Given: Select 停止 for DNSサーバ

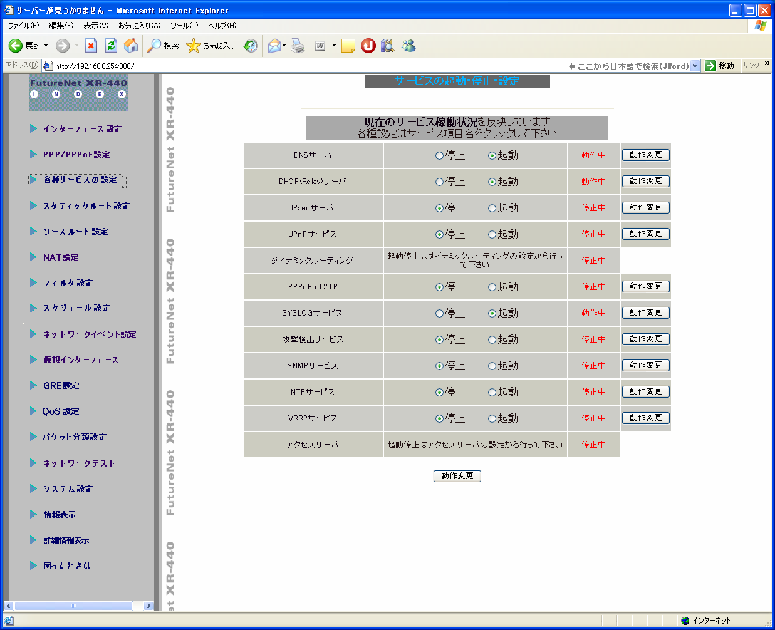Looking at the screenshot, I should click(x=439, y=155).
